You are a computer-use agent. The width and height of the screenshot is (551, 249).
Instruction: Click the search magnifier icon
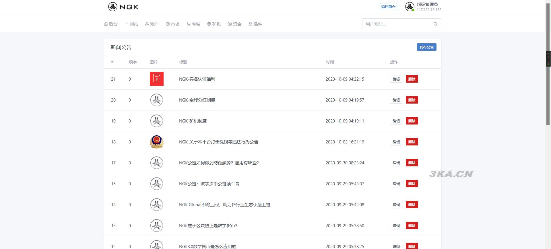[435, 24]
